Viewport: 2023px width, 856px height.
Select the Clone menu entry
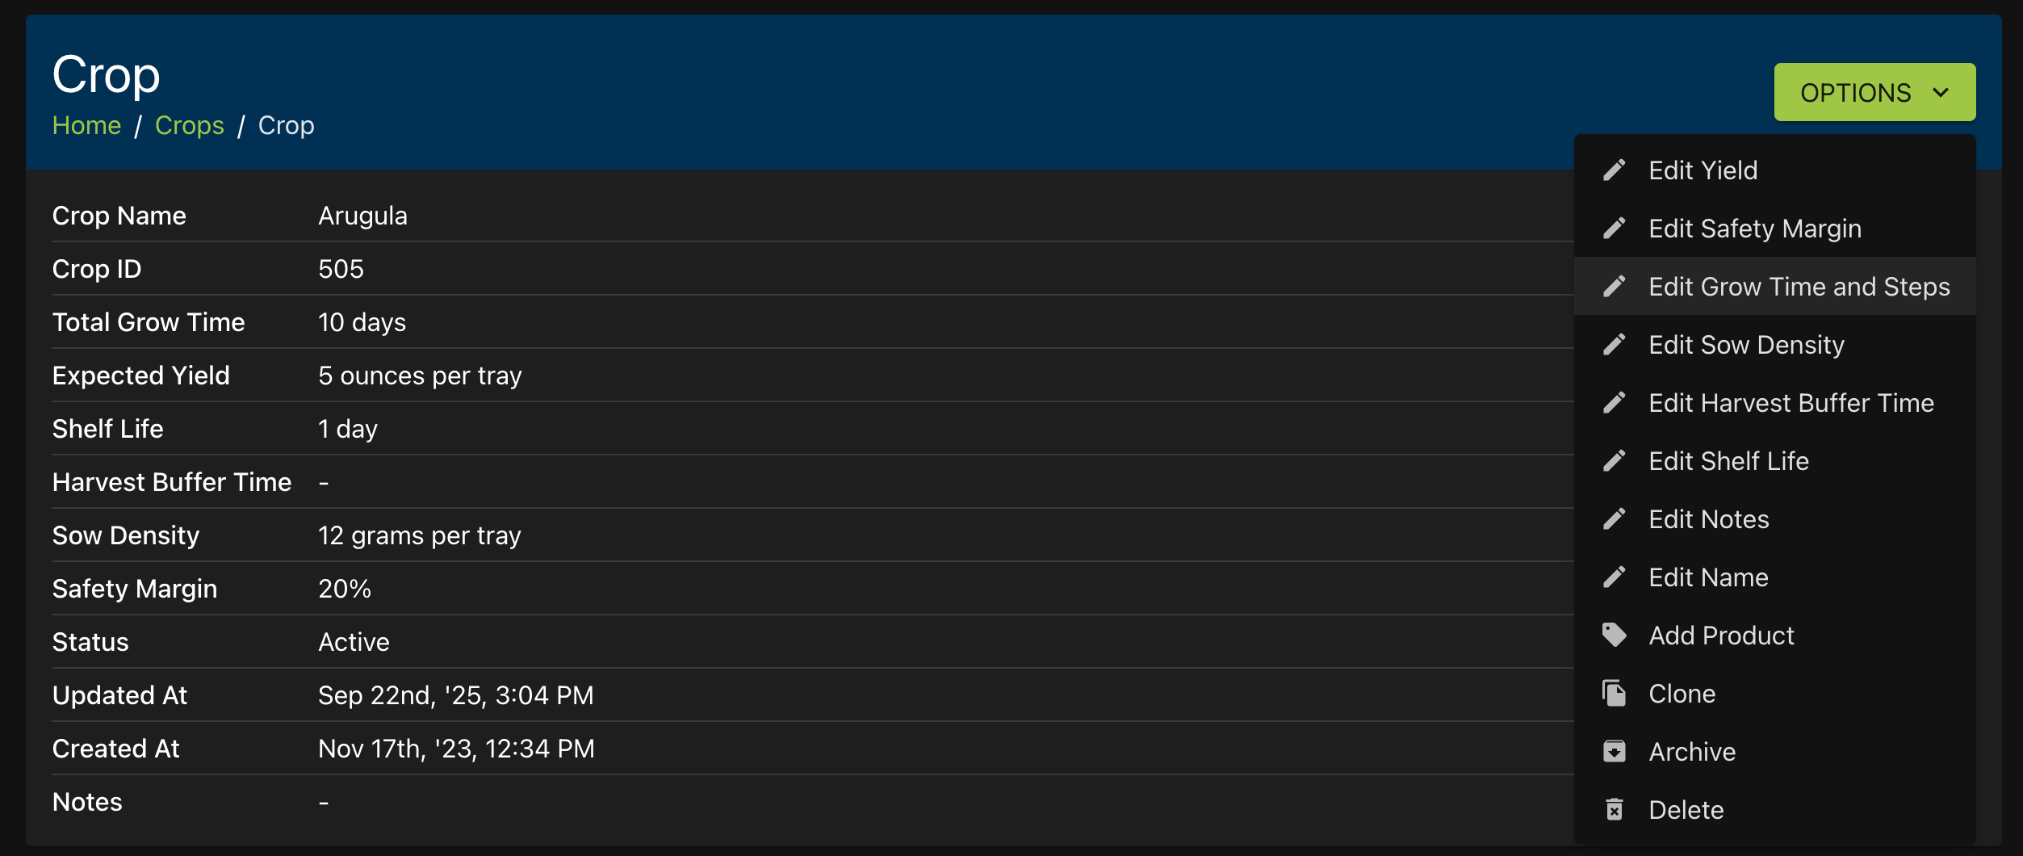[x=1774, y=694]
